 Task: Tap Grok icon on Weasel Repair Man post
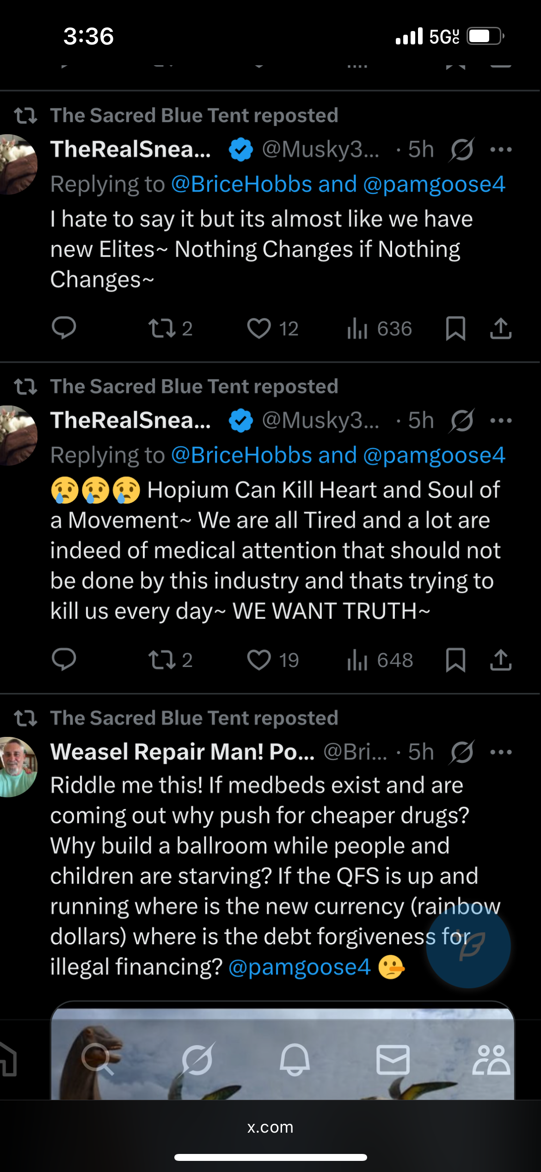(461, 752)
